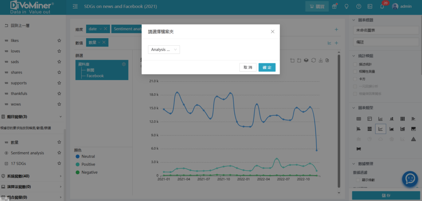Click the notification bell icon
This screenshot has height=201, width=422.
point(382,7)
